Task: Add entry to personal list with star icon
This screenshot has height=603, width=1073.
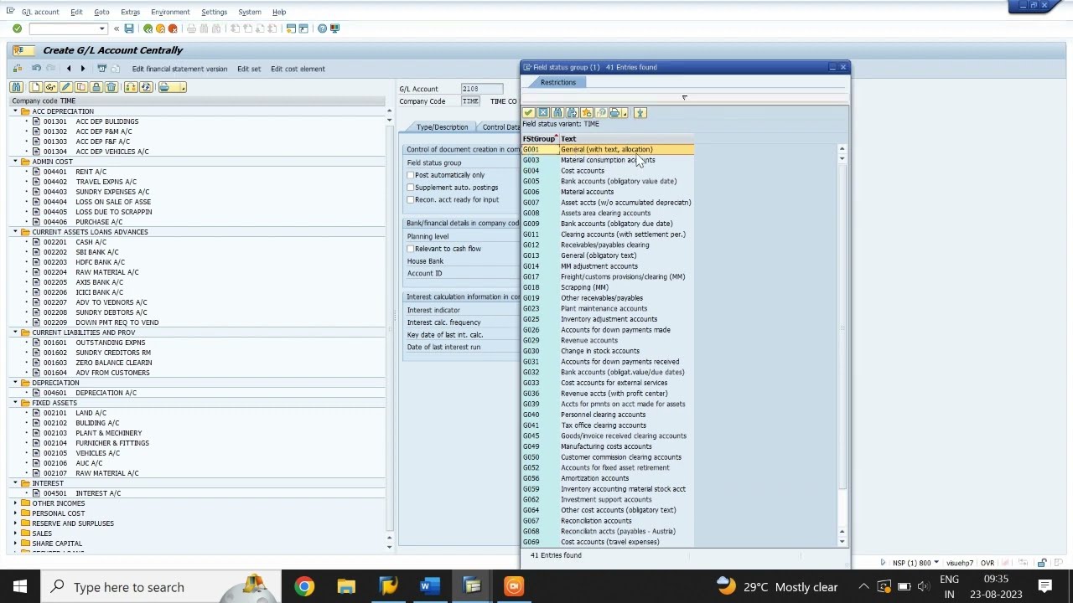Action: tap(586, 112)
